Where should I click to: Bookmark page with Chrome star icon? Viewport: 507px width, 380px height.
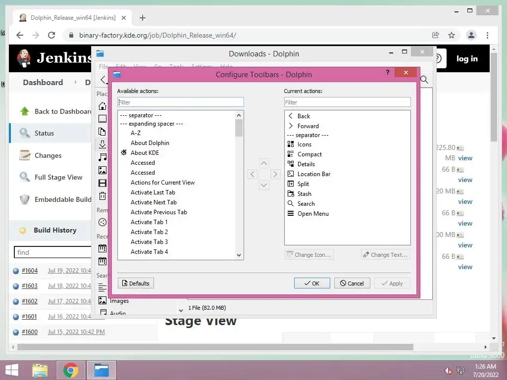click(x=452, y=35)
